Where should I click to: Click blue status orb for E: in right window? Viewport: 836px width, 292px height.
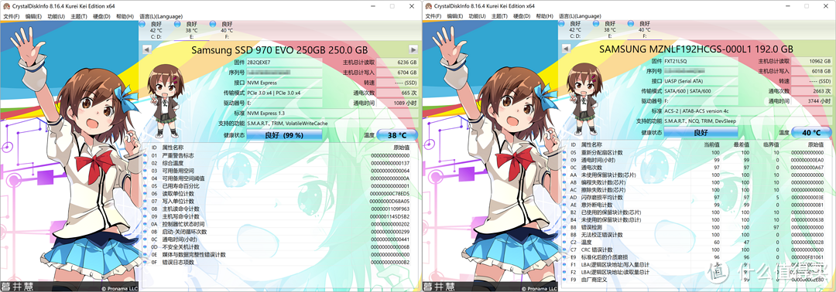pos(596,24)
